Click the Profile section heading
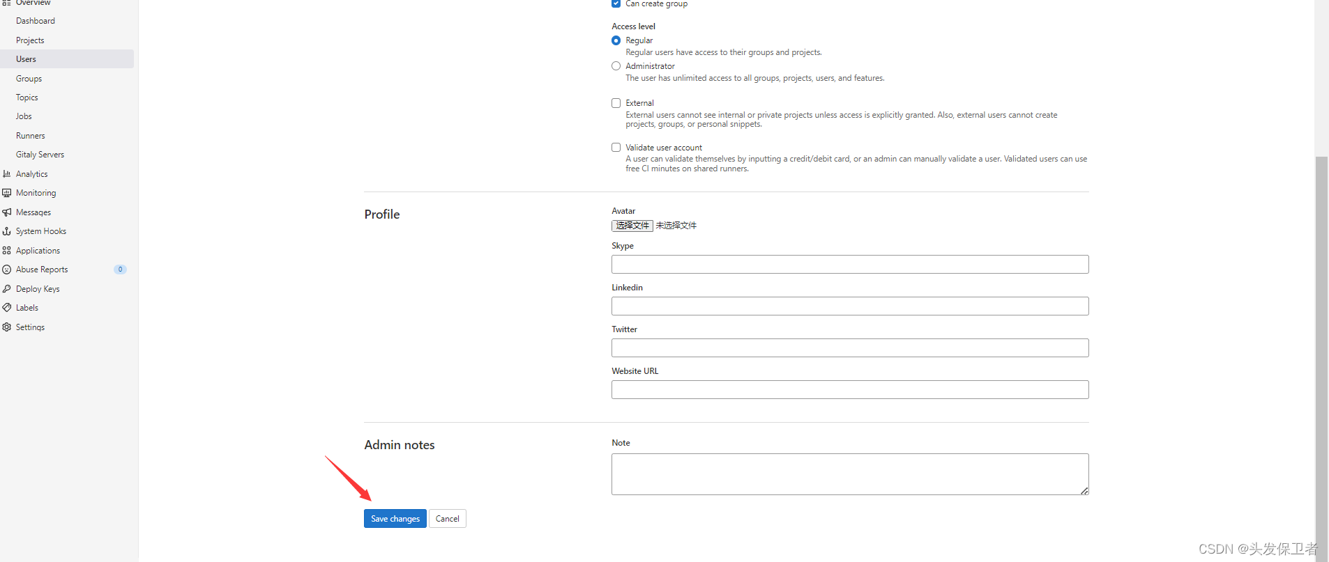The width and height of the screenshot is (1329, 562). tap(382, 214)
